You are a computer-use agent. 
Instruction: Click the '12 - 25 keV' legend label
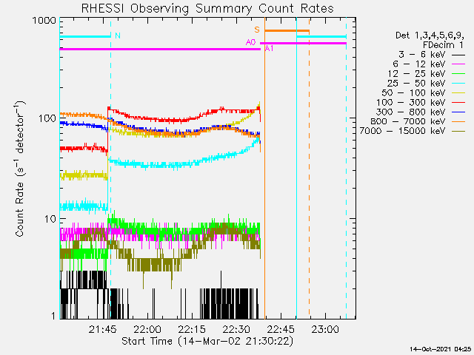tap(416, 74)
